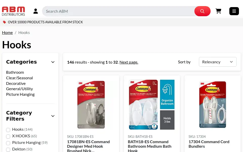Check the Hooks (144) filter
This screenshot has height=152, width=243.
coord(8,130)
